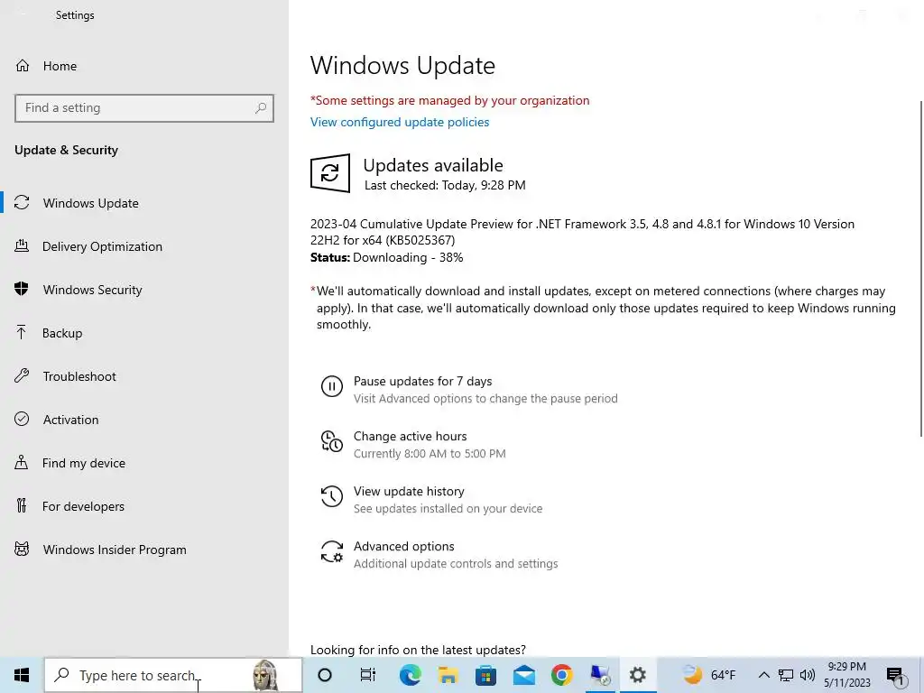Click the weather 64°F widget
This screenshot has height=693, width=924.
pyautogui.click(x=708, y=675)
